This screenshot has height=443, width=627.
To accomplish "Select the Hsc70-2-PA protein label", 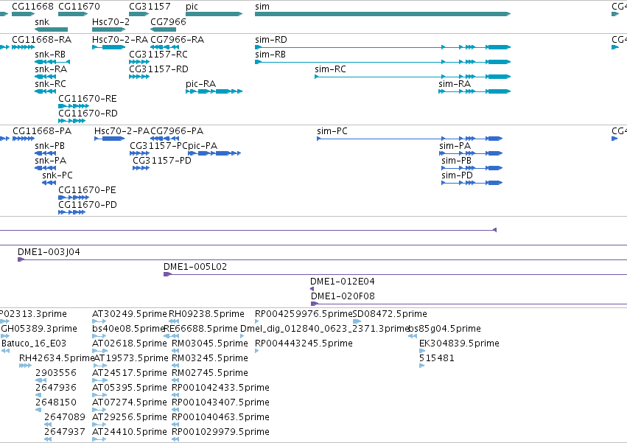I will [x=122, y=131].
